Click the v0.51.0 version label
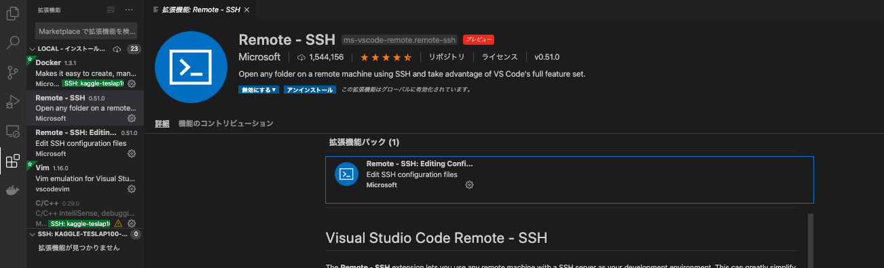 point(547,57)
